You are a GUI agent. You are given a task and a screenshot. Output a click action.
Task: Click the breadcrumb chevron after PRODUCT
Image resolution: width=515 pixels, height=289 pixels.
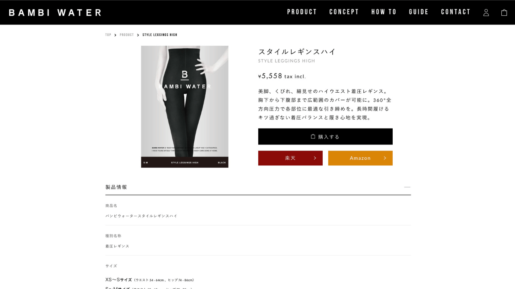(138, 35)
